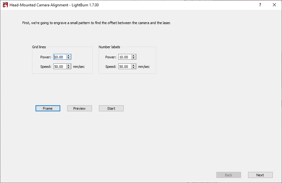Image resolution: width=282 pixels, height=183 pixels.
Task: Click the Number labels Power value field
Action: [x=124, y=57]
